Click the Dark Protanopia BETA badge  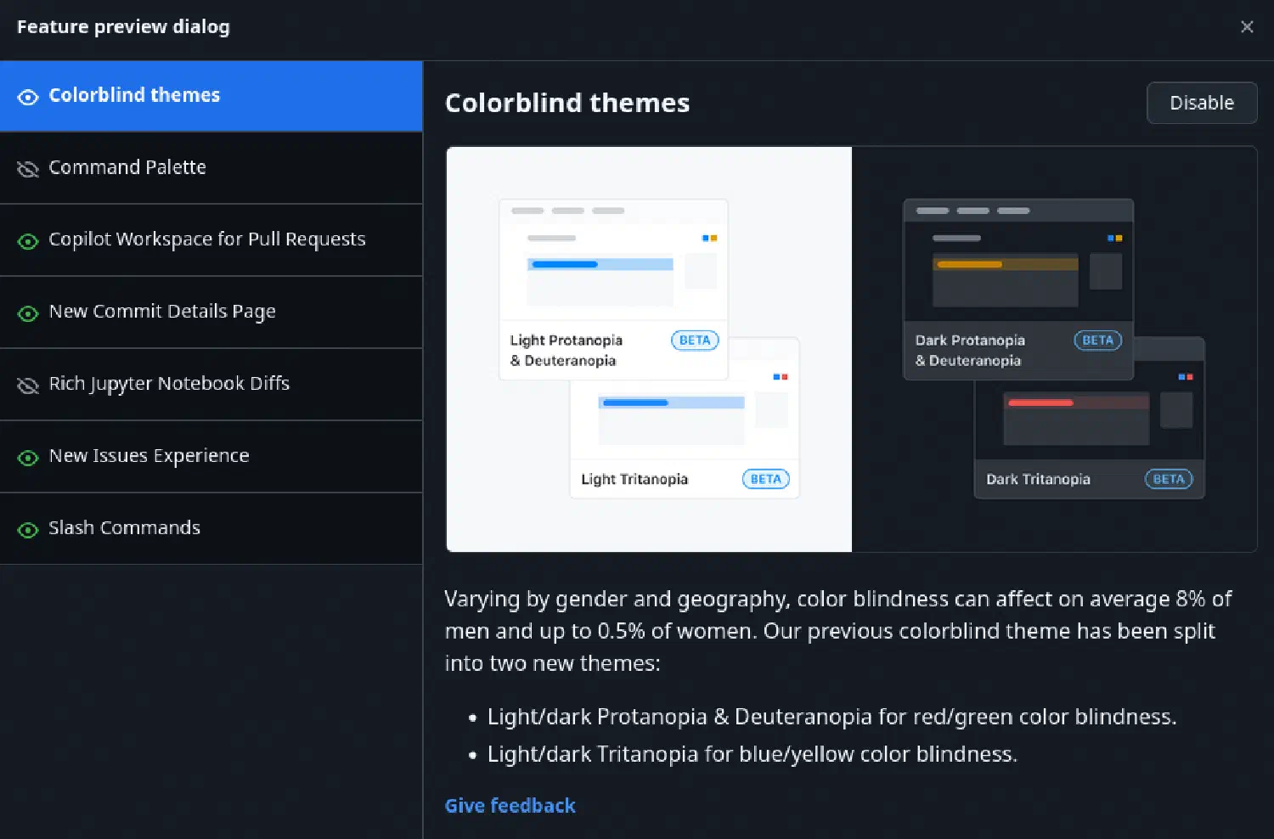[x=1097, y=341]
